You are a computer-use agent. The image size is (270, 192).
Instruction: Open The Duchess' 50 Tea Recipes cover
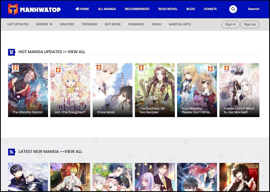point(155,90)
